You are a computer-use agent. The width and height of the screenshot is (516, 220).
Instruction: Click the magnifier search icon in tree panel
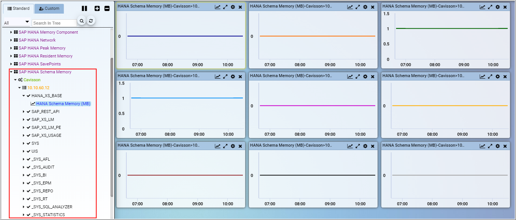(x=82, y=21)
